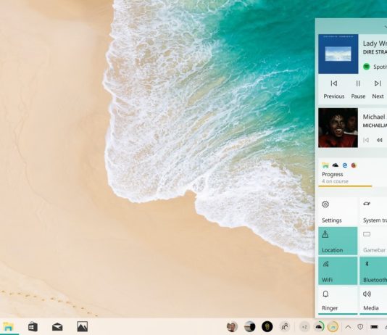Open the People icon in taskbar
387x335 pixels.
[x=285, y=326]
